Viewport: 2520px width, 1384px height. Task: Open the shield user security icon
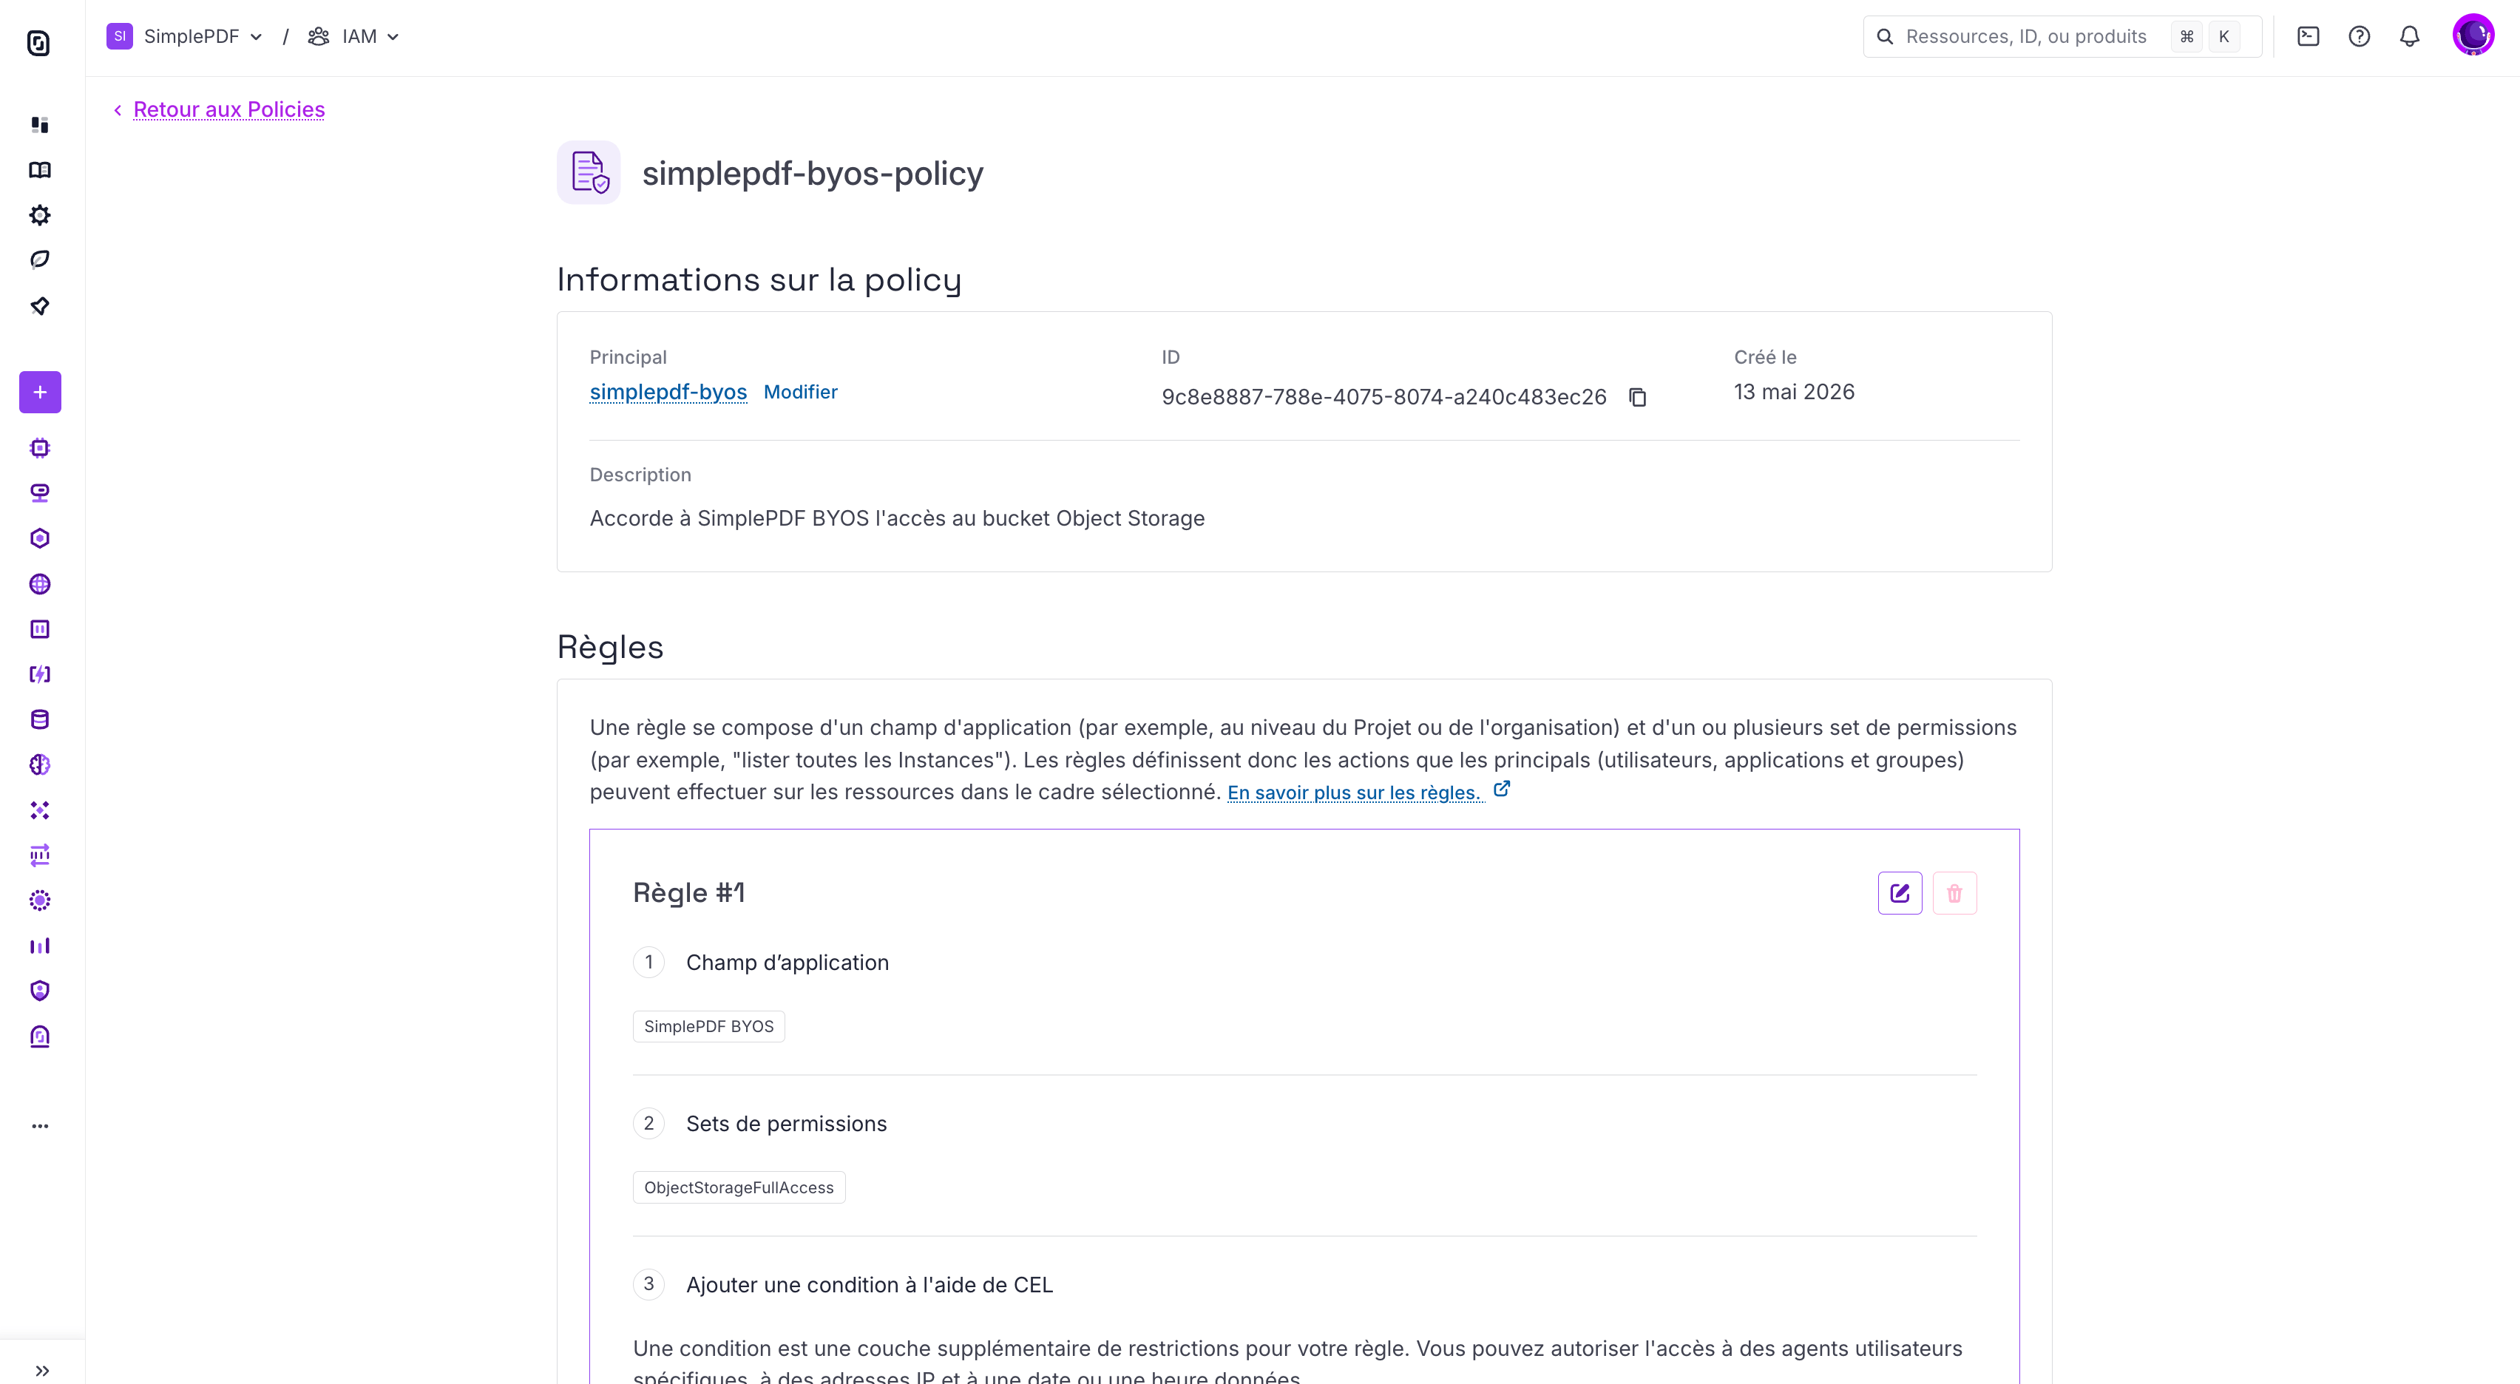pyautogui.click(x=40, y=991)
